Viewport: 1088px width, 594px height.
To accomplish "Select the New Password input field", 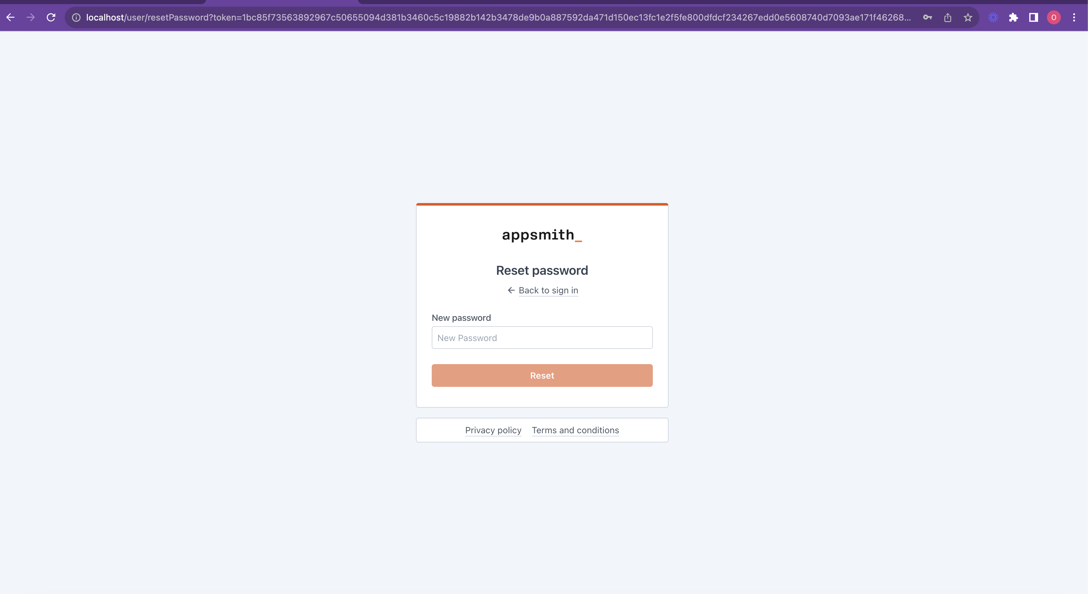I will click(542, 337).
